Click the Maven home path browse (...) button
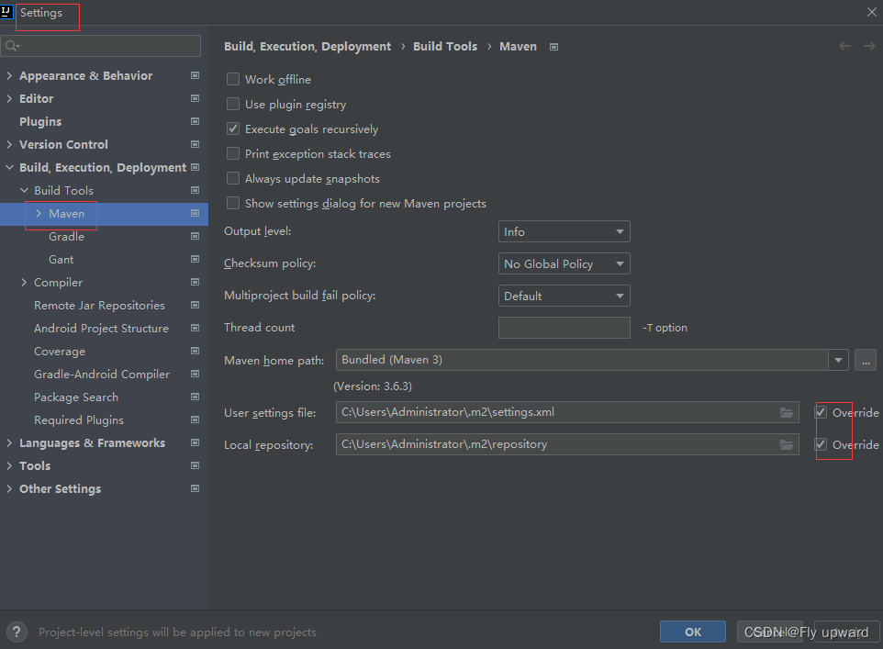This screenshot has height=649, width=883. point(866,360)
